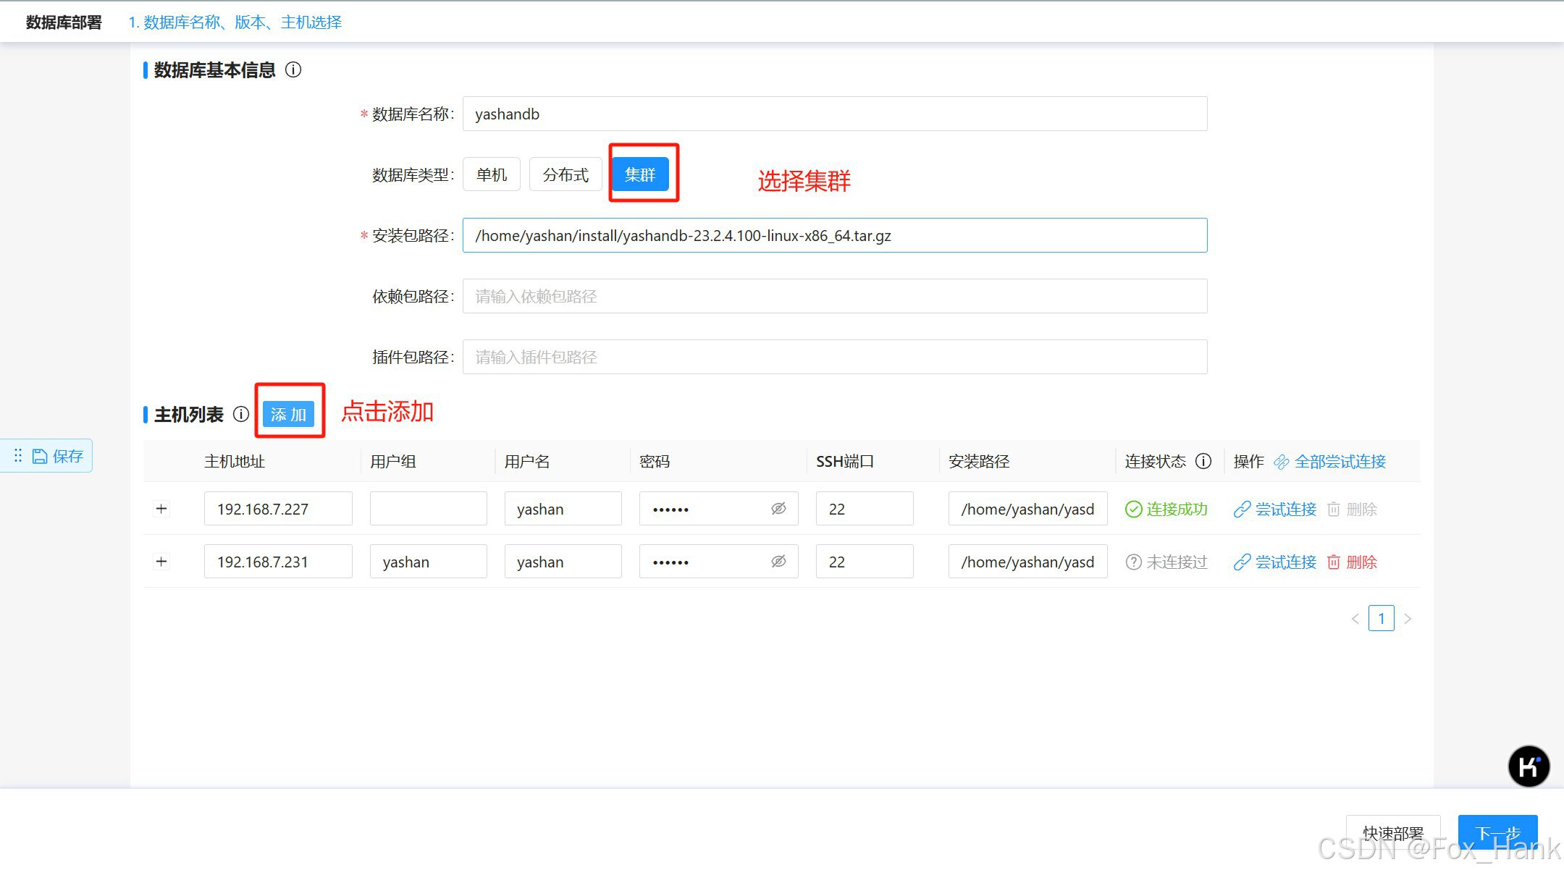Click info icon next to 连接状态 header

(1203, 461)
